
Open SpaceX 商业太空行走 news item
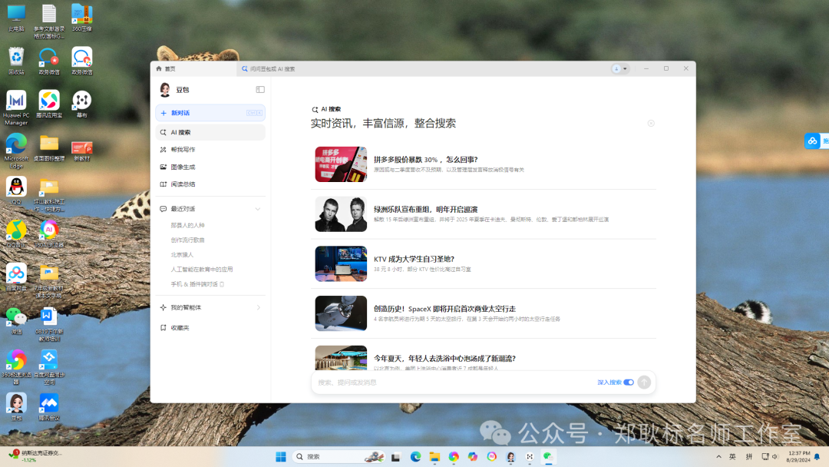[x=484, y=313]
